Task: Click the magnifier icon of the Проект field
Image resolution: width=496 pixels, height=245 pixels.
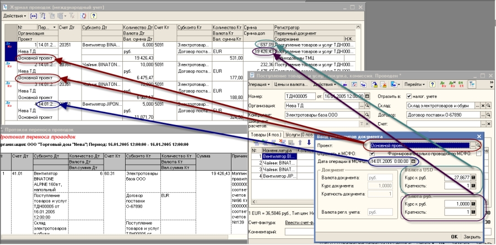Action: point(478,145)
